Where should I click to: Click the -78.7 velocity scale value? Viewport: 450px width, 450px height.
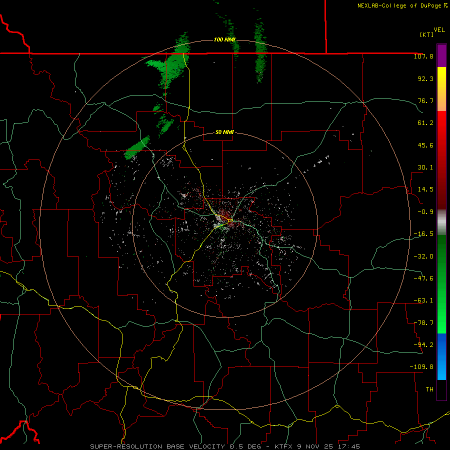tap(423, 323)
